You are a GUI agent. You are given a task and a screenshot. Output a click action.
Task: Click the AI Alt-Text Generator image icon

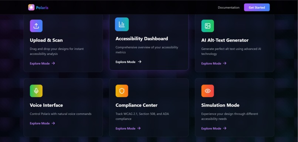coord(207,26)
